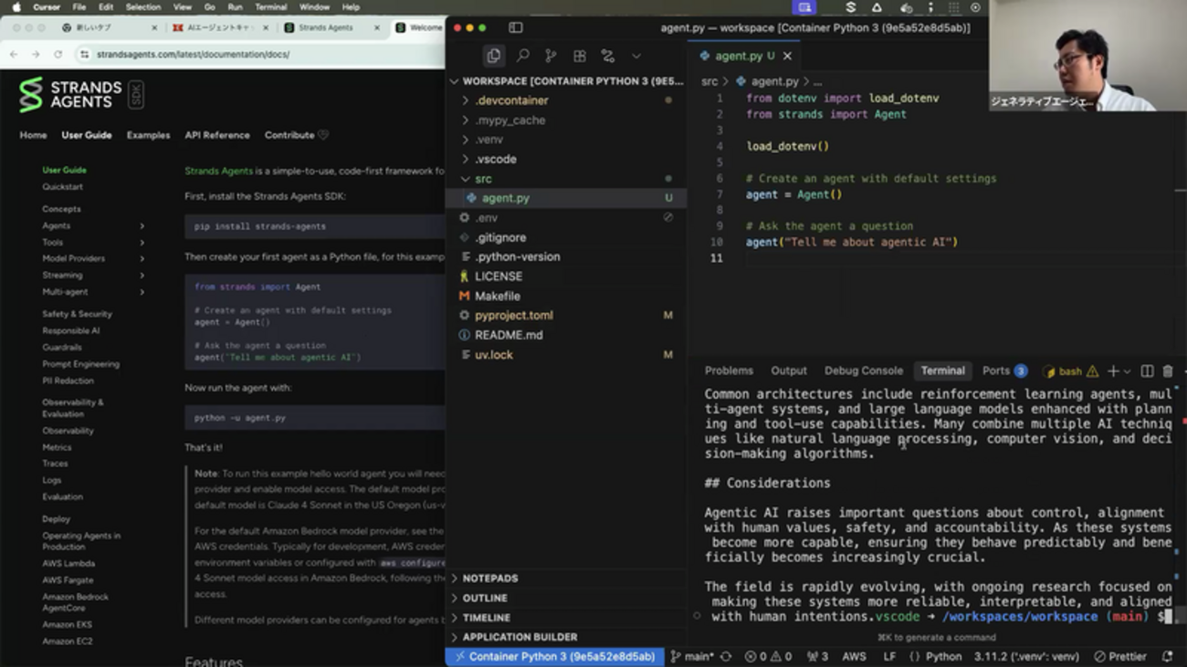Viewport: 1187px width, 667px height.
Task: Open the Quickstart link in browser docs sidebar
Action: (62, 187)
